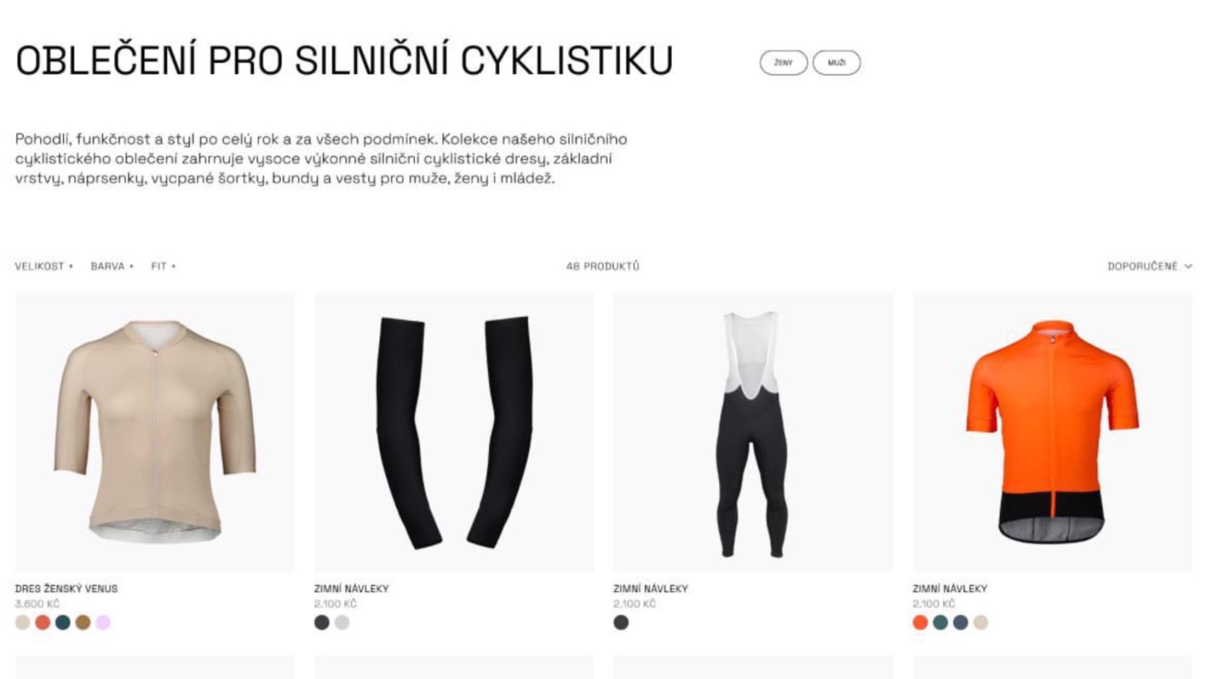Open the DRES ŽENSKÝ VENUS product link

(66, 588)
